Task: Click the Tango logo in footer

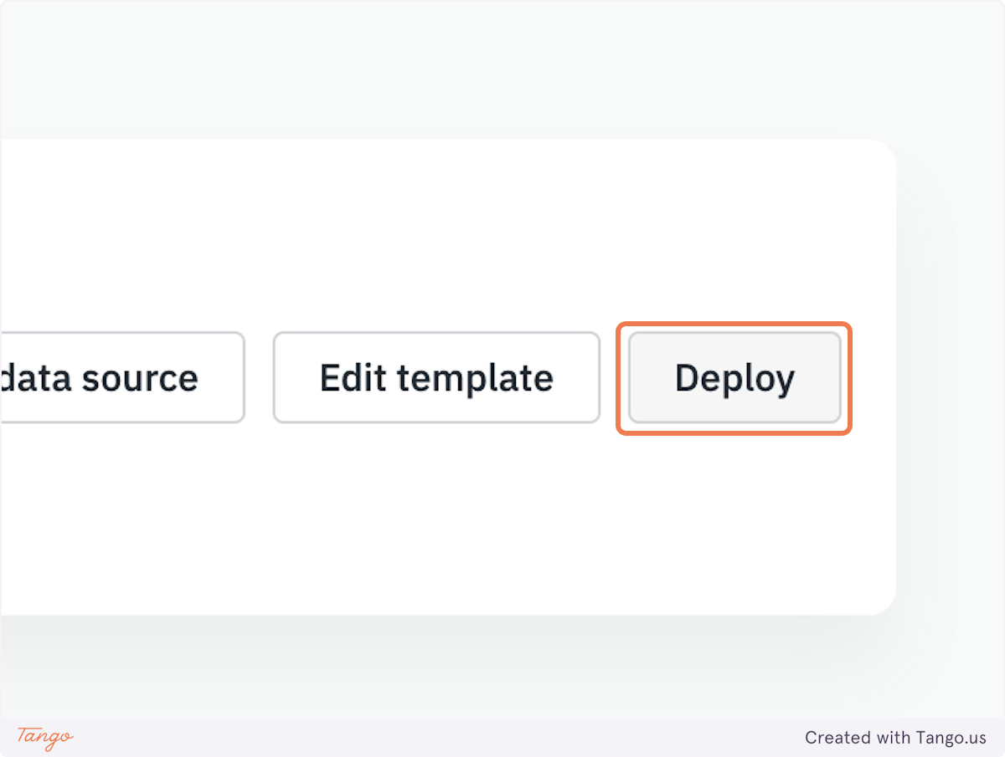Action: (x=45, y=737)
